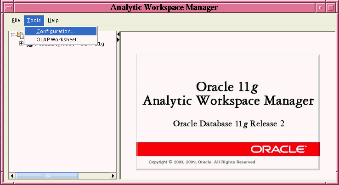
Task: Click the Oracle copyright text on the splash
Action: (203, 162)
